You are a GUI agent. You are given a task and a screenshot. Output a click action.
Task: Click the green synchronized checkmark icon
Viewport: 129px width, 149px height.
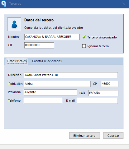point(84,37)
